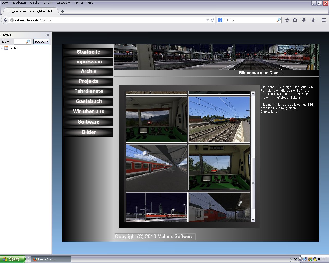Expand the Heute history folder
Screen dimensions: 329x263
click(2, 48)
